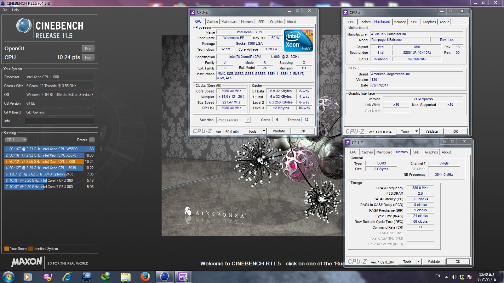Click the Cinebench panel splitter handle
Image resolution: width=504 pixels, height=283 pixels.
tap(100, 141)
